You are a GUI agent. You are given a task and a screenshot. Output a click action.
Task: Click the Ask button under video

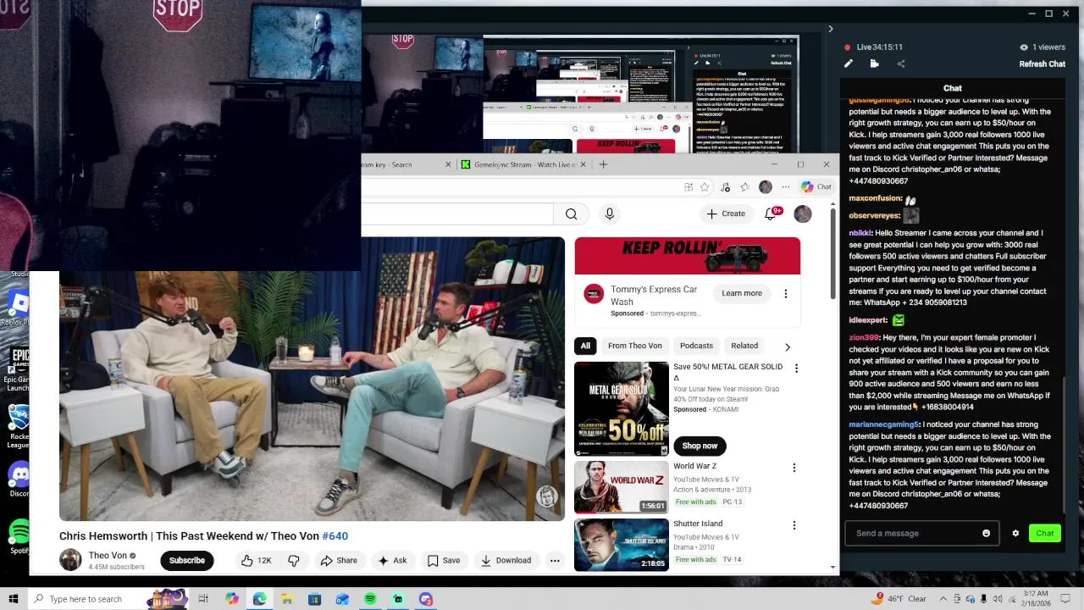point(392,560)
